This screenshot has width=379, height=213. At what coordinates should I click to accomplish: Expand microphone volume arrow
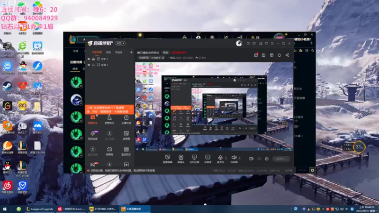(226, 158)
